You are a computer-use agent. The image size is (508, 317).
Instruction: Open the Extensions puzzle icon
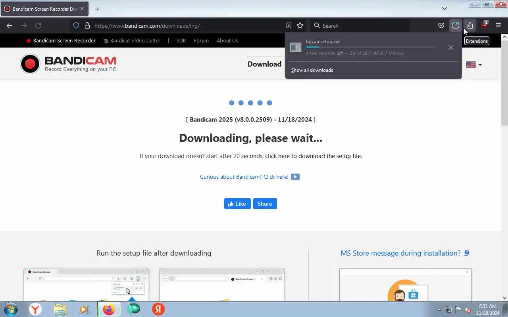point(470,26)
